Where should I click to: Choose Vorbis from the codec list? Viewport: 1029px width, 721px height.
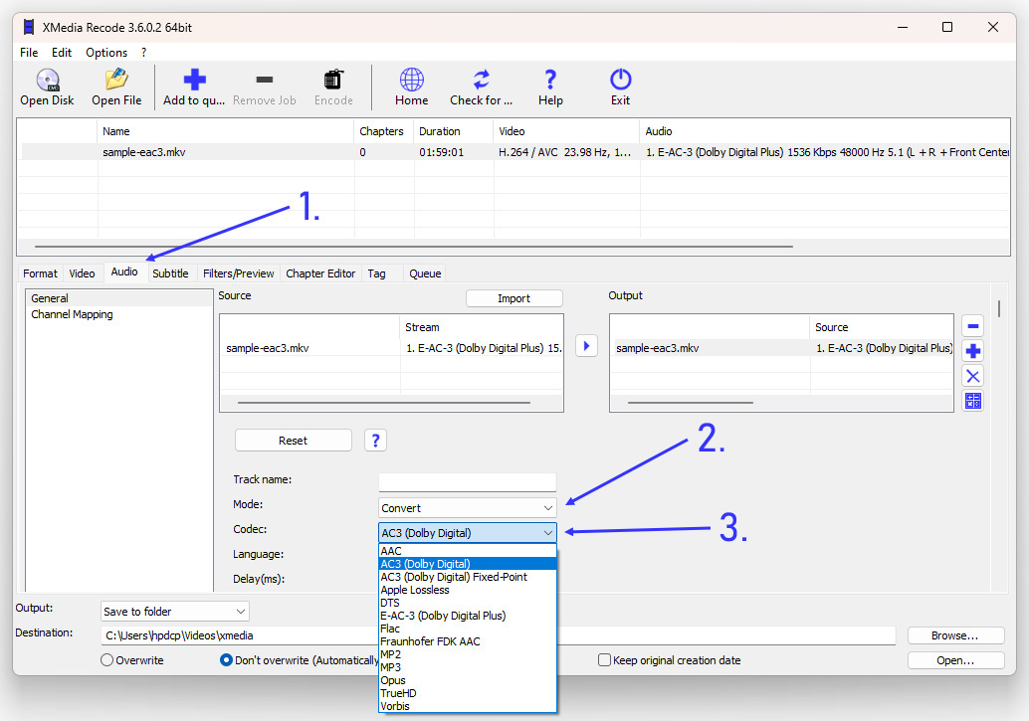(468, 706)
